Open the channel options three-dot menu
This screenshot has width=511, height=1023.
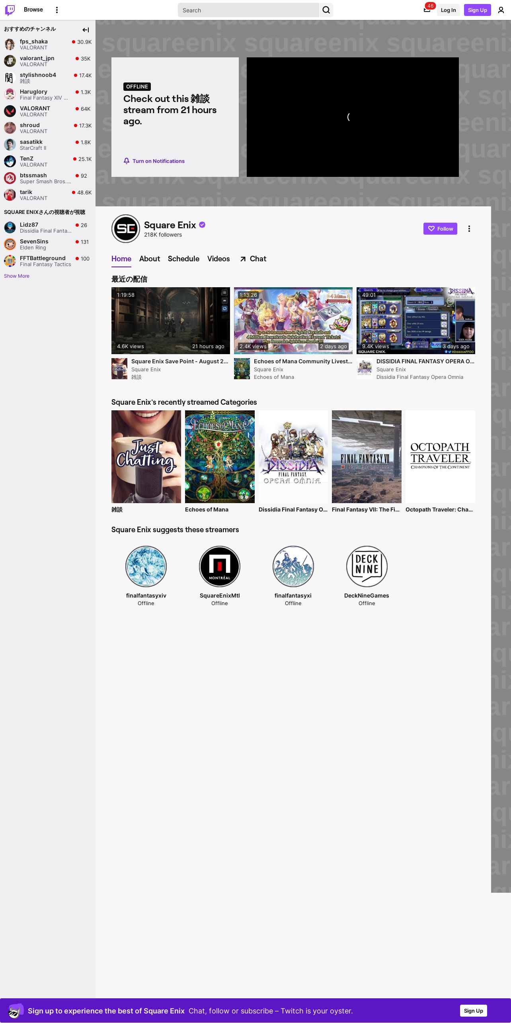(469, 229)
